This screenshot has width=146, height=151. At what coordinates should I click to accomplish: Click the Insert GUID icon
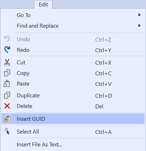[x=7, y=119]
